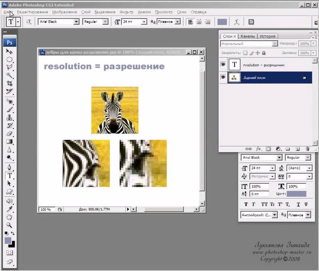
Task: Toggle the Character and Paragraph palettes
Action: [x=251, y=22]
